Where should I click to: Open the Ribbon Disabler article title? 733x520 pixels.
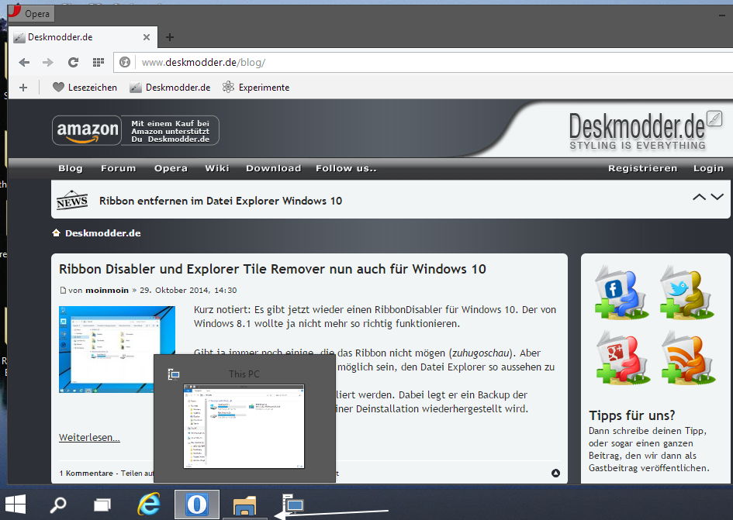[272, 269]
